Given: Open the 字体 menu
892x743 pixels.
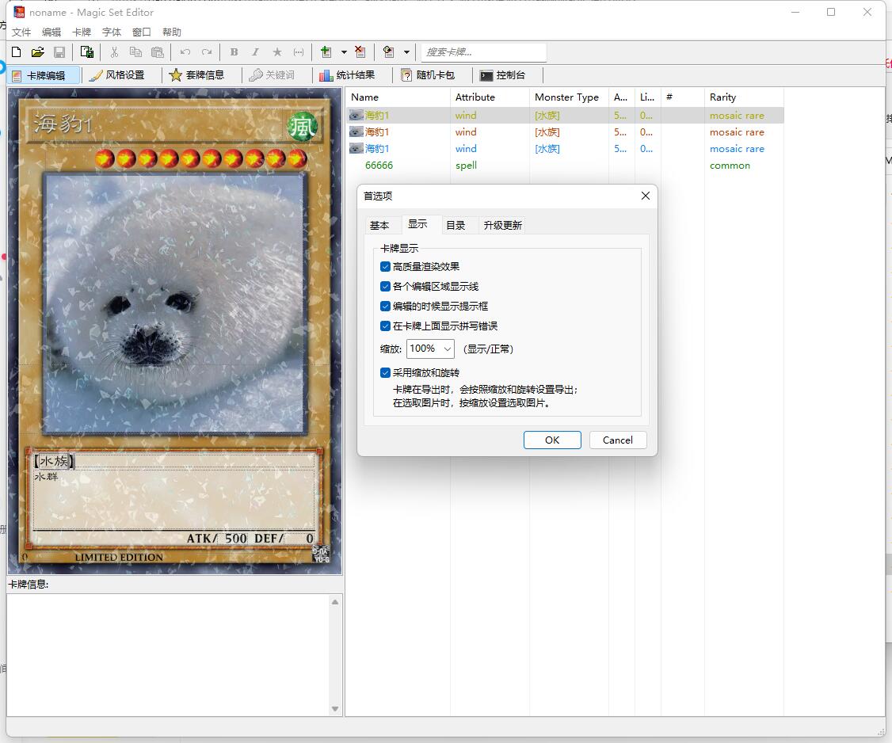Looking at the screenshot, I should click(112, 32).
